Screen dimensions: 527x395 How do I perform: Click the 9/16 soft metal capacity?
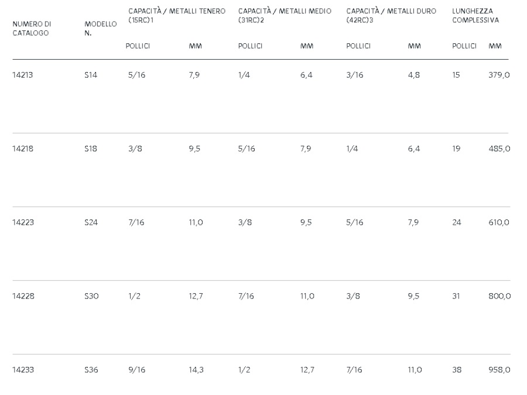tap(137, 370)
